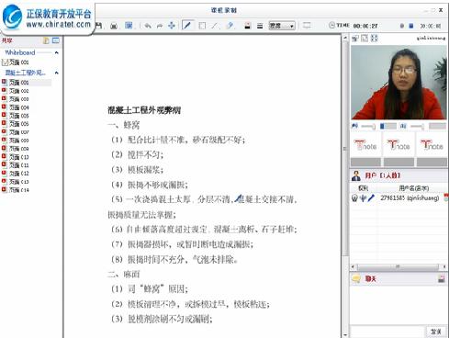Click the document scrollbar down arrow
Image resolution: width=449 pixels, height=338 pixels.
click(x=345, y=335)
